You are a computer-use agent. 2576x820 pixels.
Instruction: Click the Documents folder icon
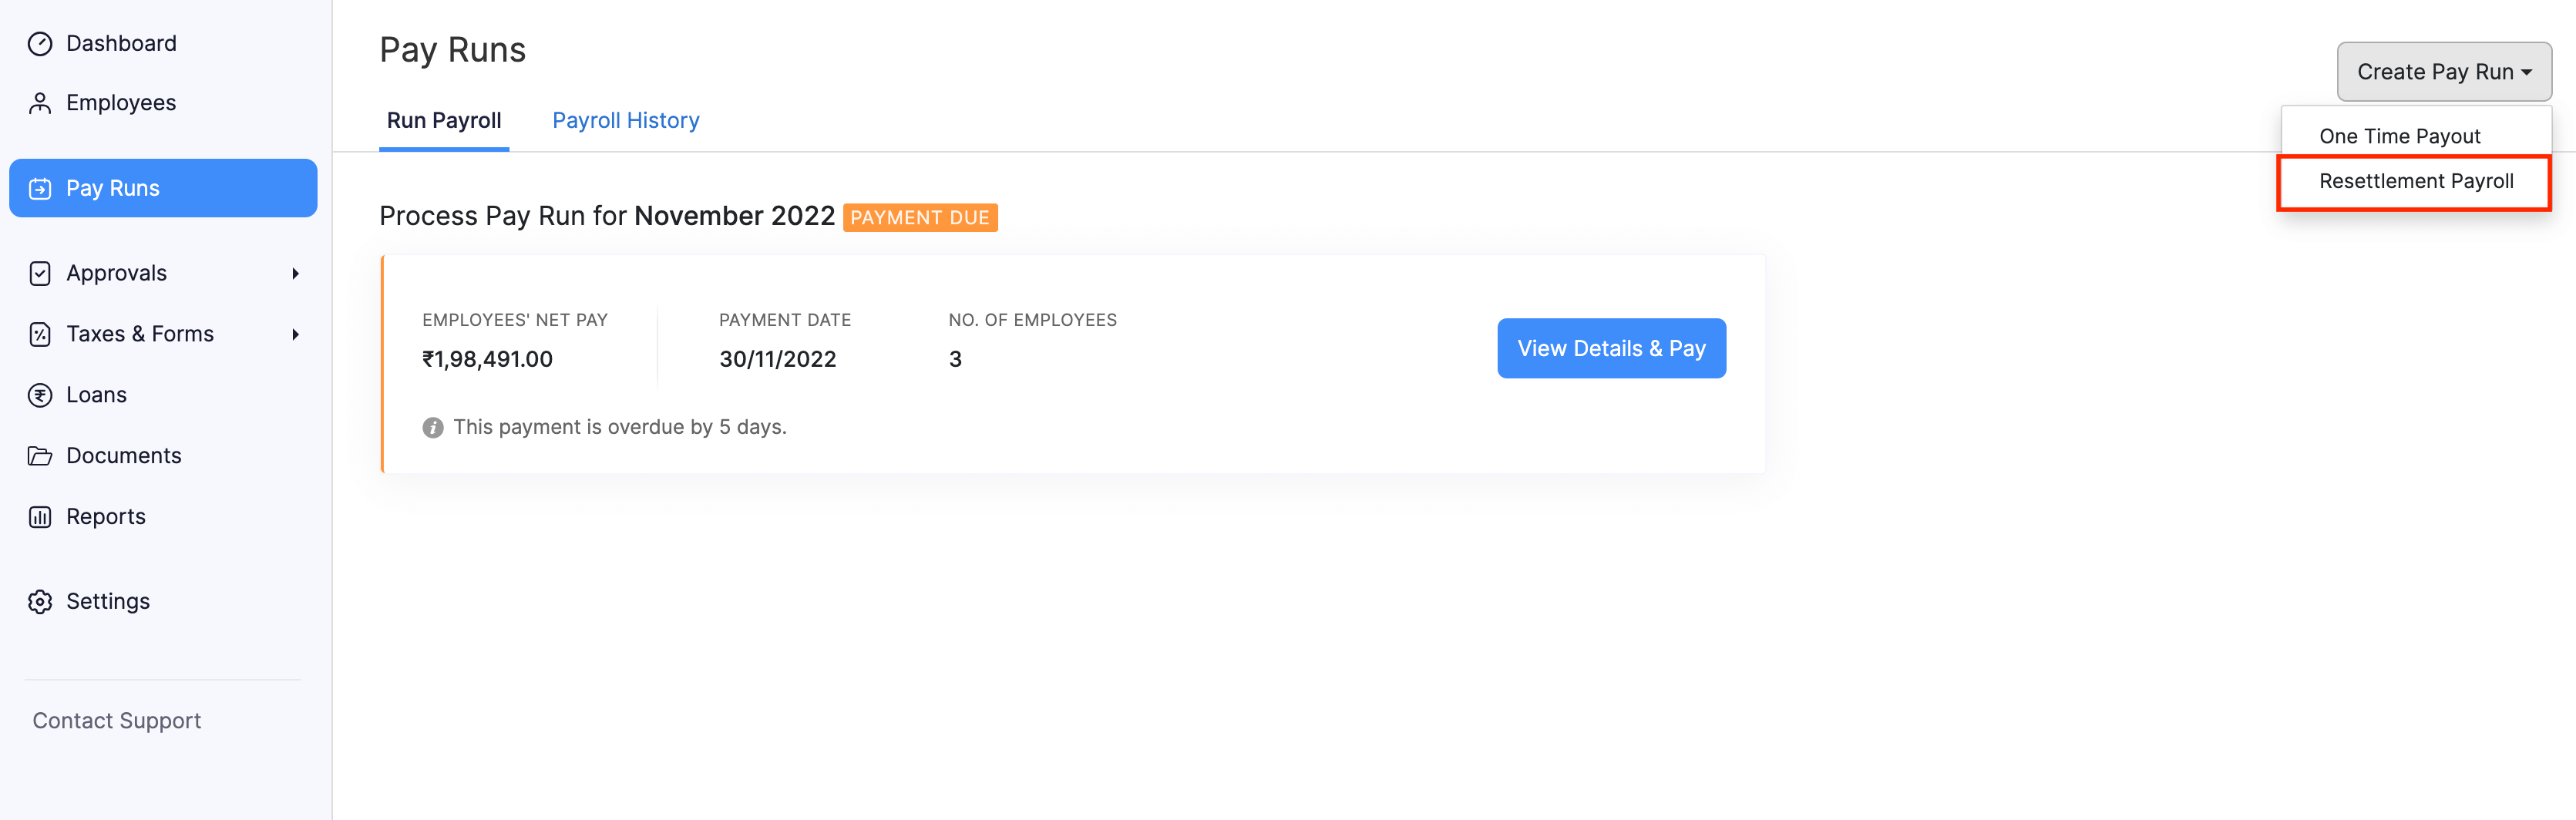click(40, 456)
